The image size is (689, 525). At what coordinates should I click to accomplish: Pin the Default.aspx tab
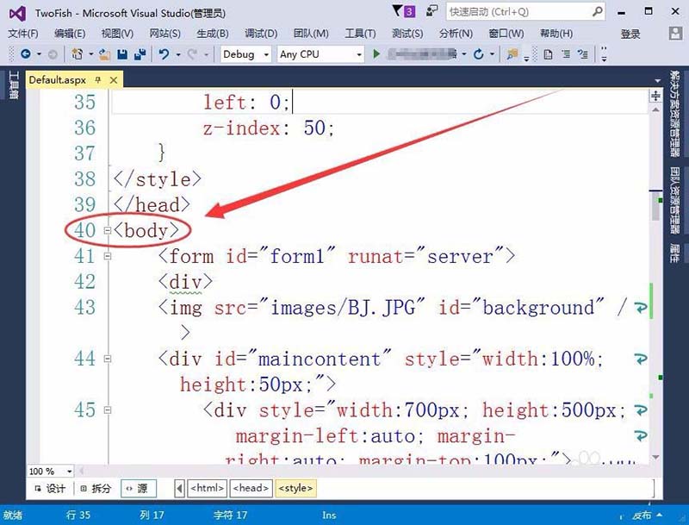(98, 79)
